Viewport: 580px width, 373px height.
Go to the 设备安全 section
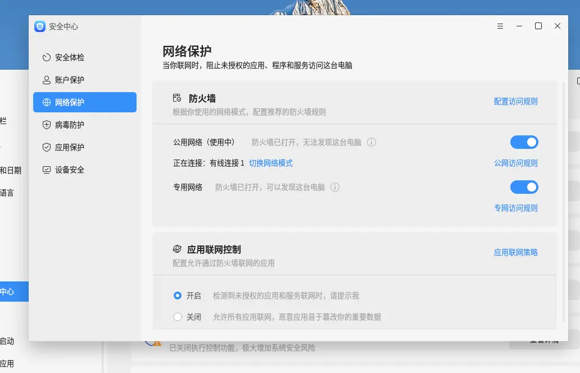(x=85, y=170)
